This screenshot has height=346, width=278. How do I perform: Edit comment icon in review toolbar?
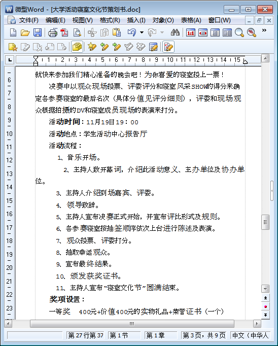point(25,47)
